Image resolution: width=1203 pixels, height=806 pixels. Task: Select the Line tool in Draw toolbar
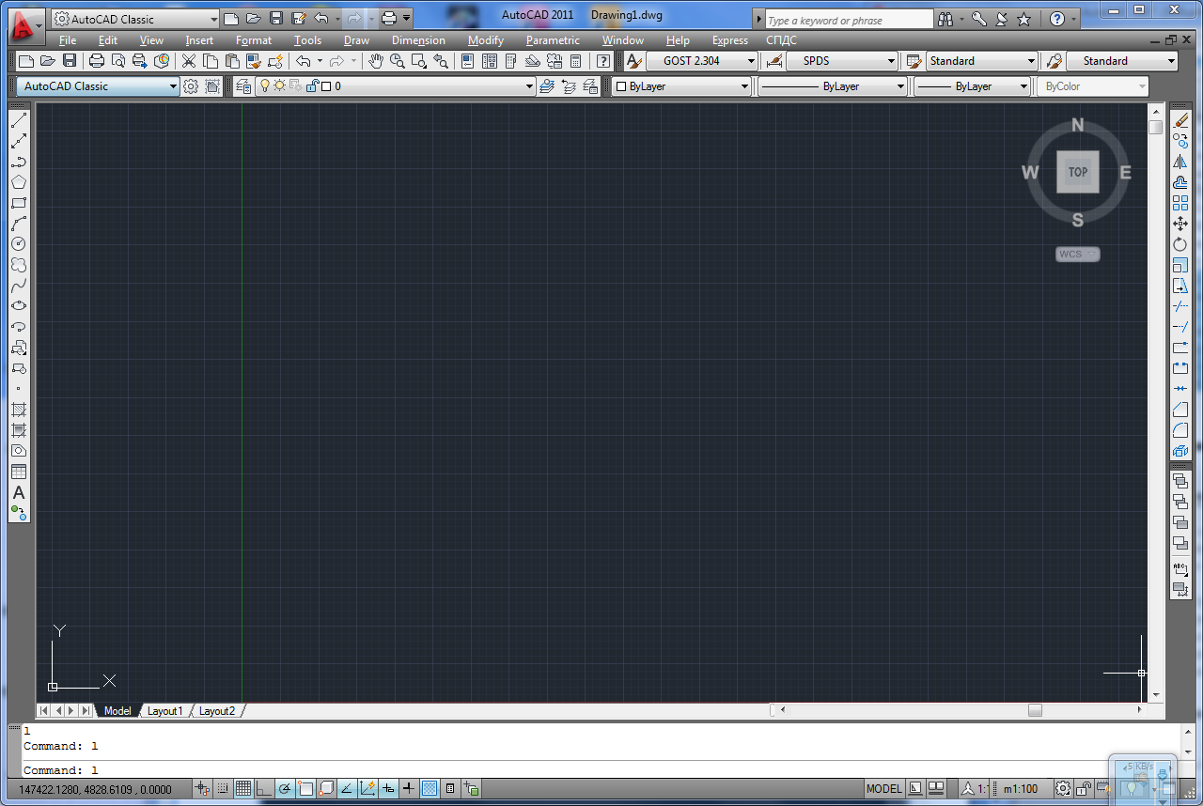point(19,120)
